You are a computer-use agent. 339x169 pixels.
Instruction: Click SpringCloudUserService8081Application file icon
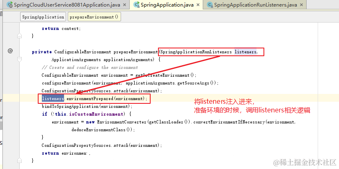(x=9, y=5)
